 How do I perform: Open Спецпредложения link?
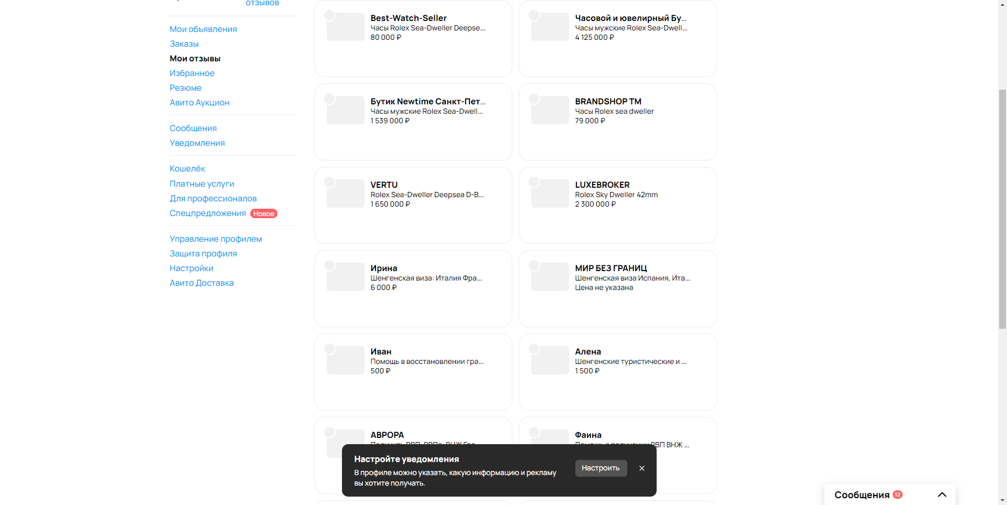(x=208, y=213)
